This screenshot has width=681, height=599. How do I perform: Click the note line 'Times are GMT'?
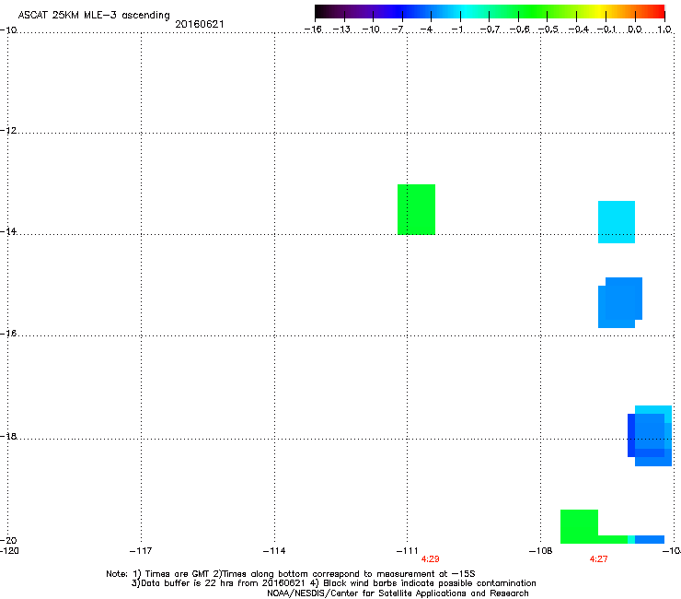point(178,574)
